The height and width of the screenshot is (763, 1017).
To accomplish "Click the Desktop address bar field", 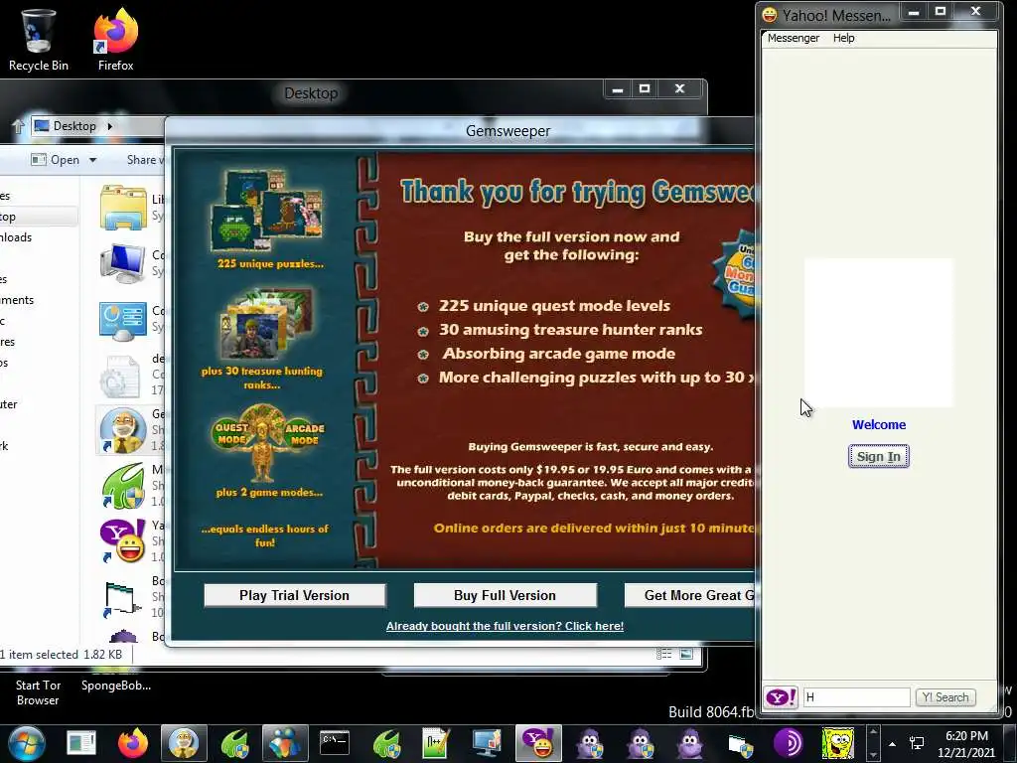I will tap(97, 126).
